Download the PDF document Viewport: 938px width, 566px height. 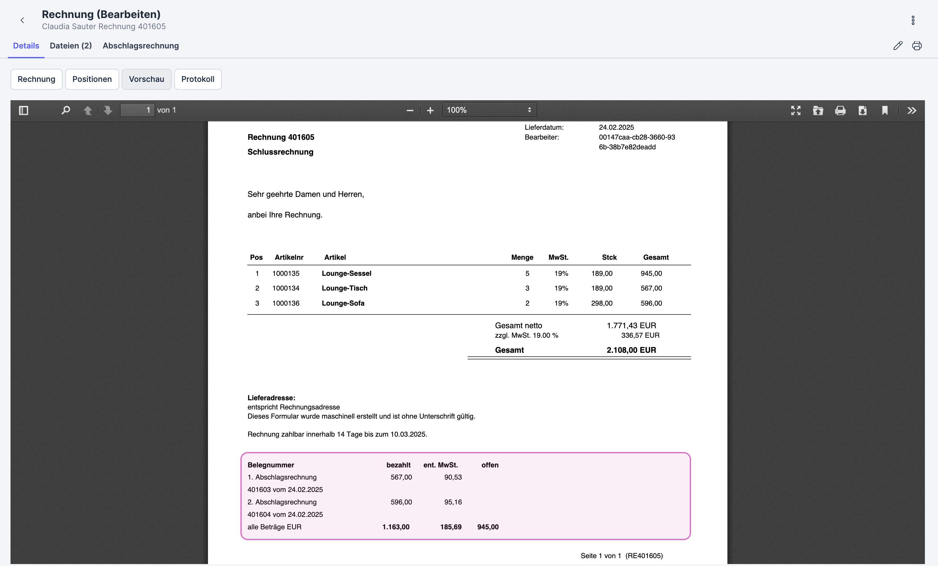862,110
